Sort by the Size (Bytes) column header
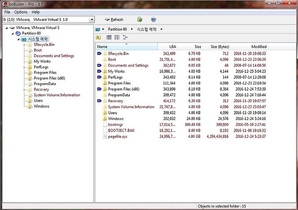 pos(216,47)
